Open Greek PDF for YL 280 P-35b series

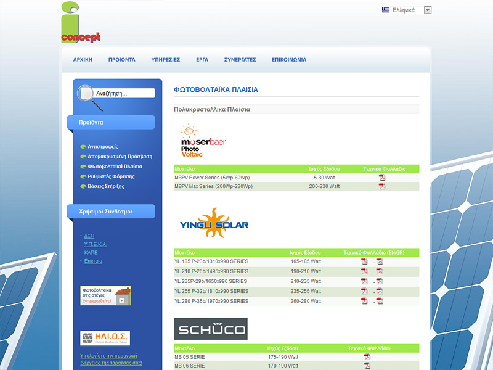tap(380, 301)
